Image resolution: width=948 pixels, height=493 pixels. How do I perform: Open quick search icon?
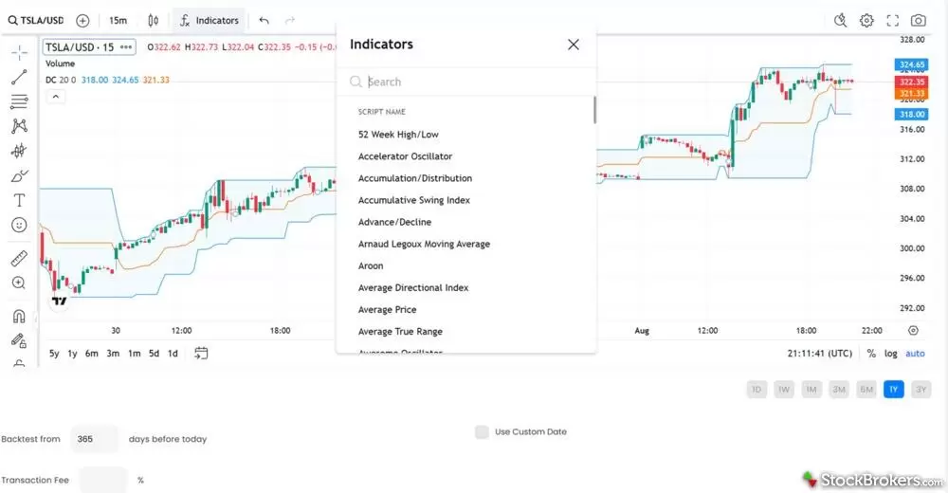840,21
